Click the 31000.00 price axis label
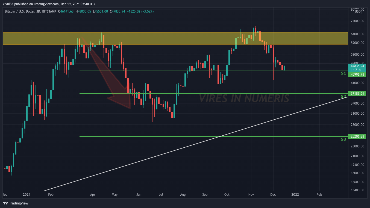 [x=357, y=114]
